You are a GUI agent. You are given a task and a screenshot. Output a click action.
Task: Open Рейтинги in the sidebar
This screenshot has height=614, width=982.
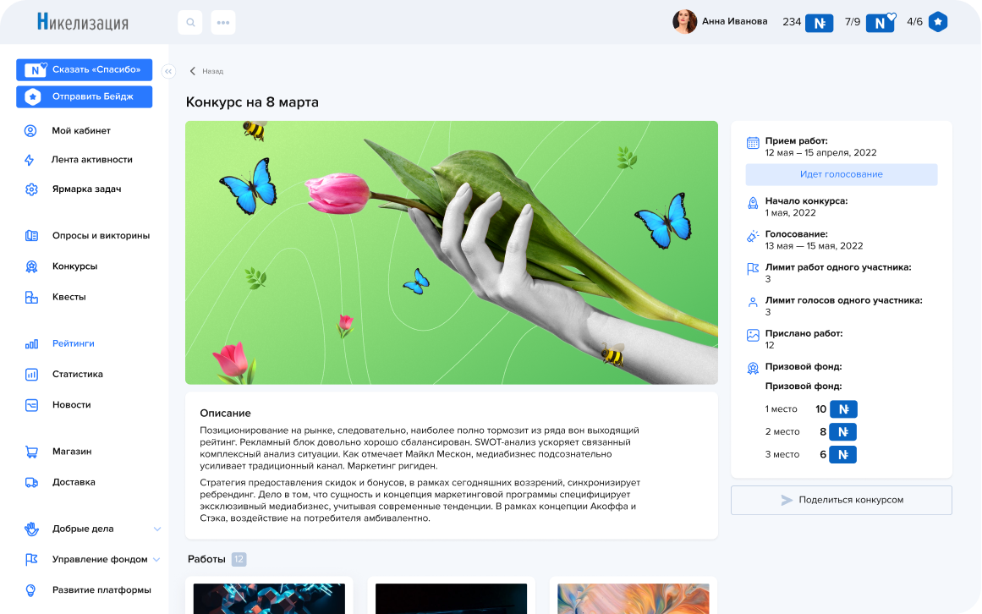(x=73, y=343)
